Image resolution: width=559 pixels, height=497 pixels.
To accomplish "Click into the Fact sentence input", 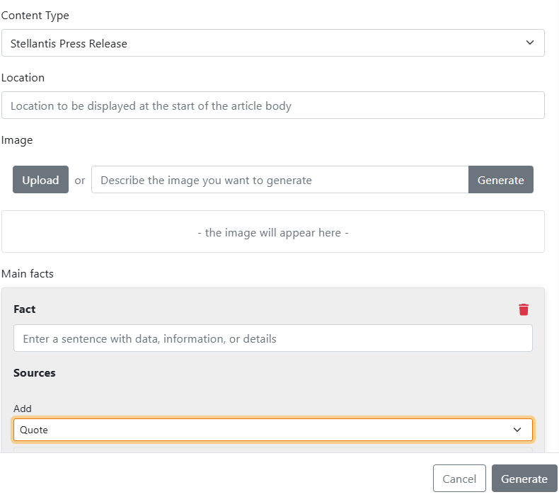I will click(x=272, y=338).
